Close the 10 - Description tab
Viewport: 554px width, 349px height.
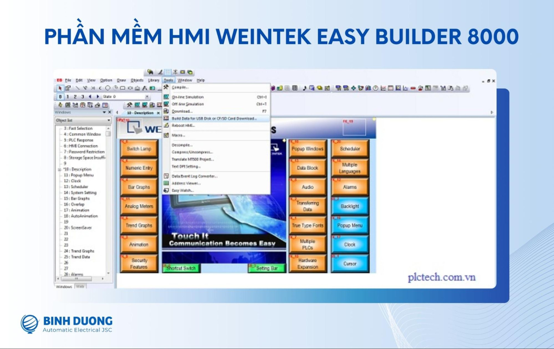point(158,113)
